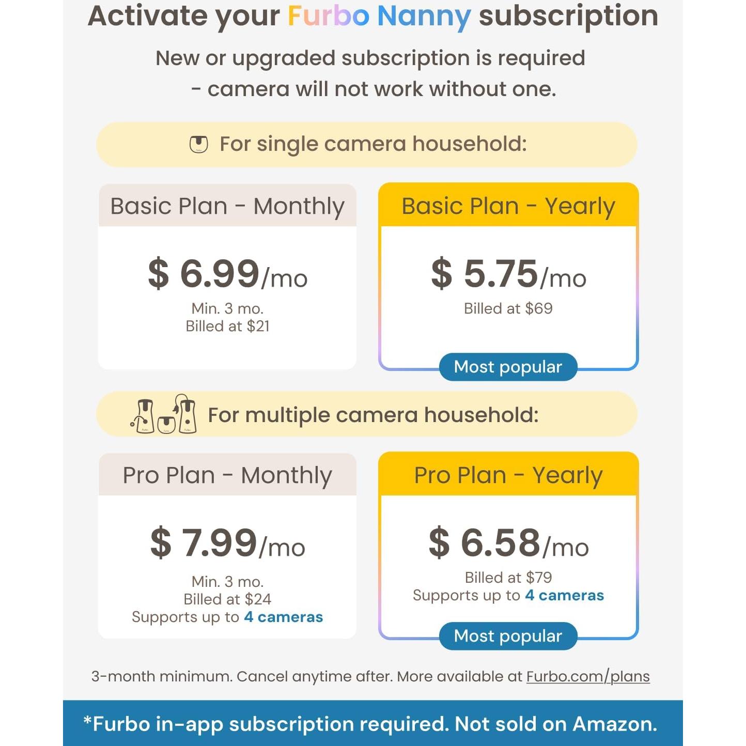Click the single camera icon
The image size is (746, 746).
[x=198, y=144]
